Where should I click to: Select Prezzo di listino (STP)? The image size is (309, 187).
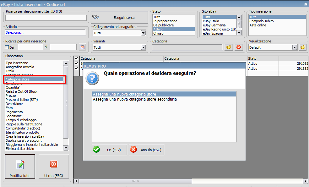[x=34, y=100]
